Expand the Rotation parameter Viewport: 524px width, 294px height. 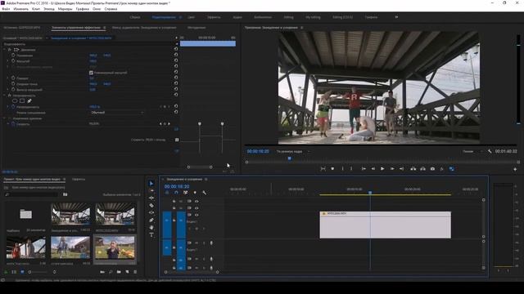pos(7,78)
